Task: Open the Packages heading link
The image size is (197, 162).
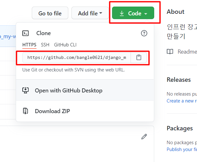Action: pyautogui.click(x=180, y=128)
